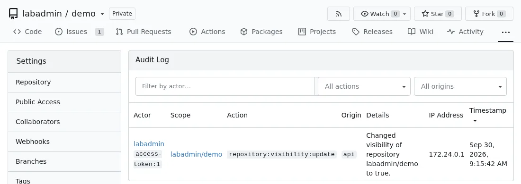Click the Code tab's angle brackets icon
The width and height of the screenshot is (521, 184).
pyautogui.click(x=17, y=32)
